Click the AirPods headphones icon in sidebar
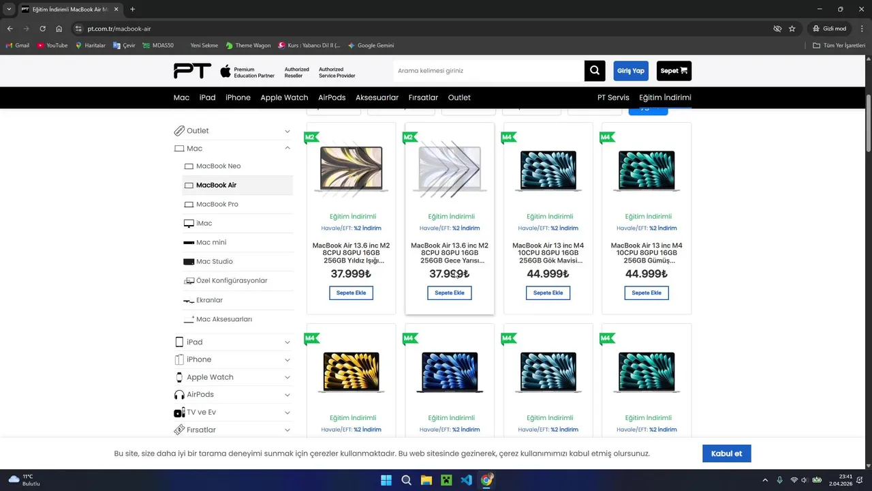This screenshot has width=872, height=491. [x=179, y=395]
